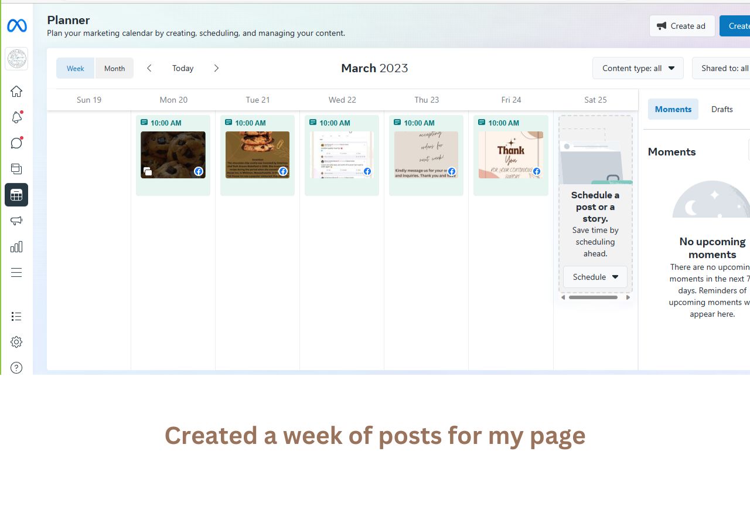Click "Schedule a post or a story." text
This screenshot has width=750, height=519.
tap(595, 207)
